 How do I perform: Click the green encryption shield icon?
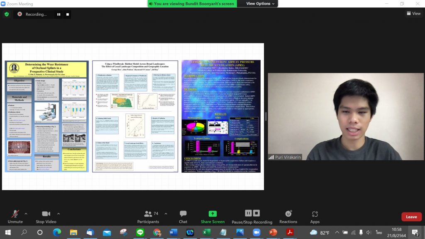[6, 14]
